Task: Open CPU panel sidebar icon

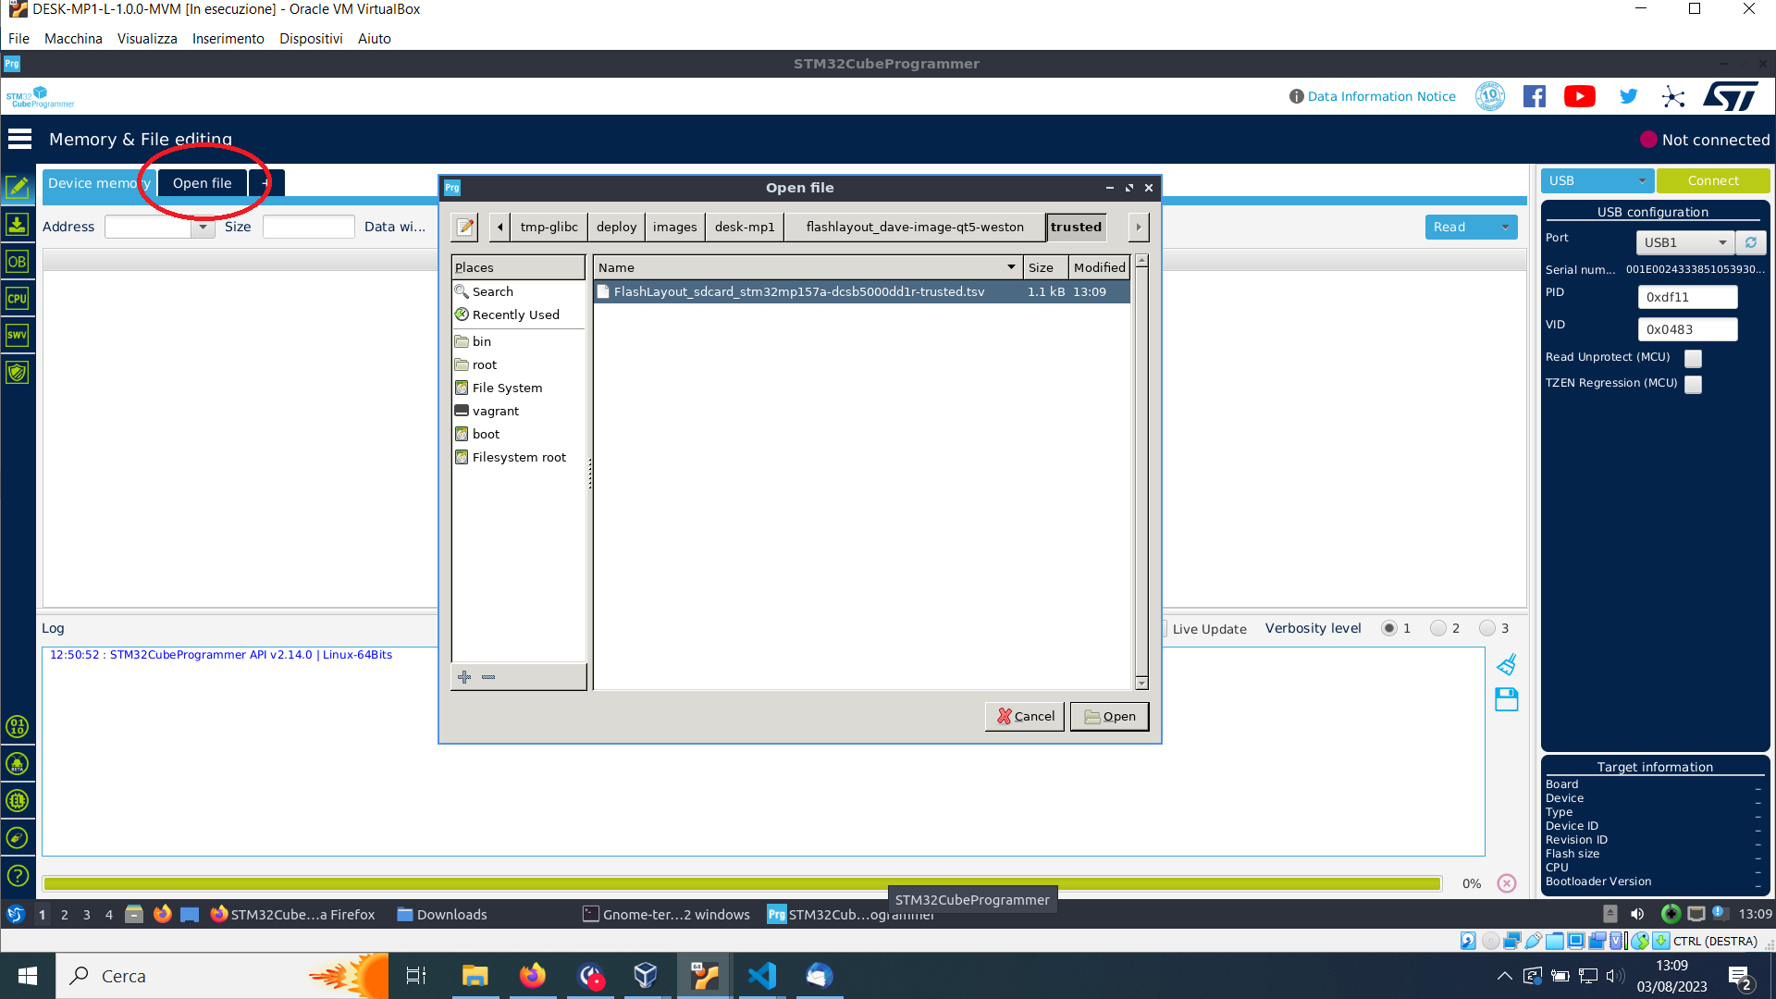Action: (17, 299)
